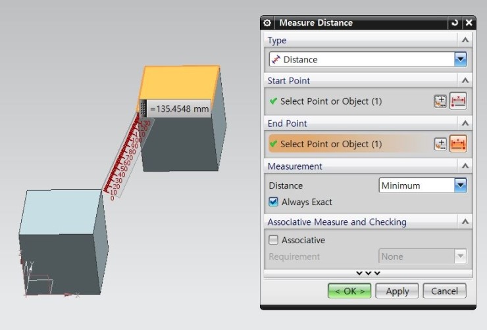
Task: Click the Start Point point constructor icon
Action: pos(440,101)
